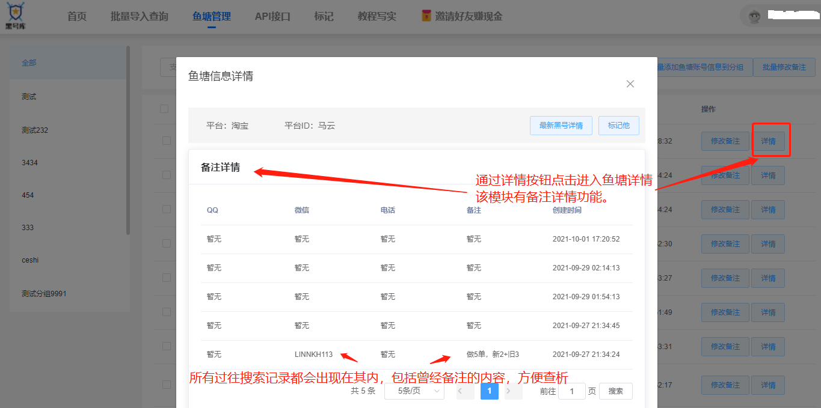The width and height of the screenshot is (821, 408).
Task: Open the 鱼塘管理 tab
Action: coord(211,16)
